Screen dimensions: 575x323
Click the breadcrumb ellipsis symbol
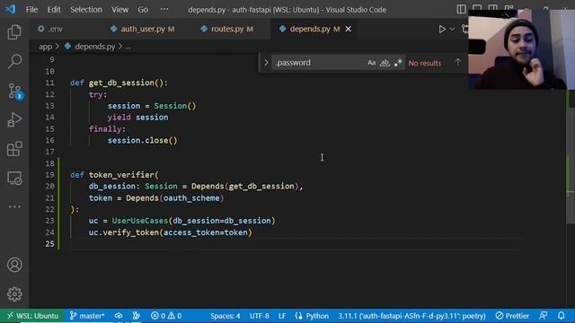[x=128, y=47]
